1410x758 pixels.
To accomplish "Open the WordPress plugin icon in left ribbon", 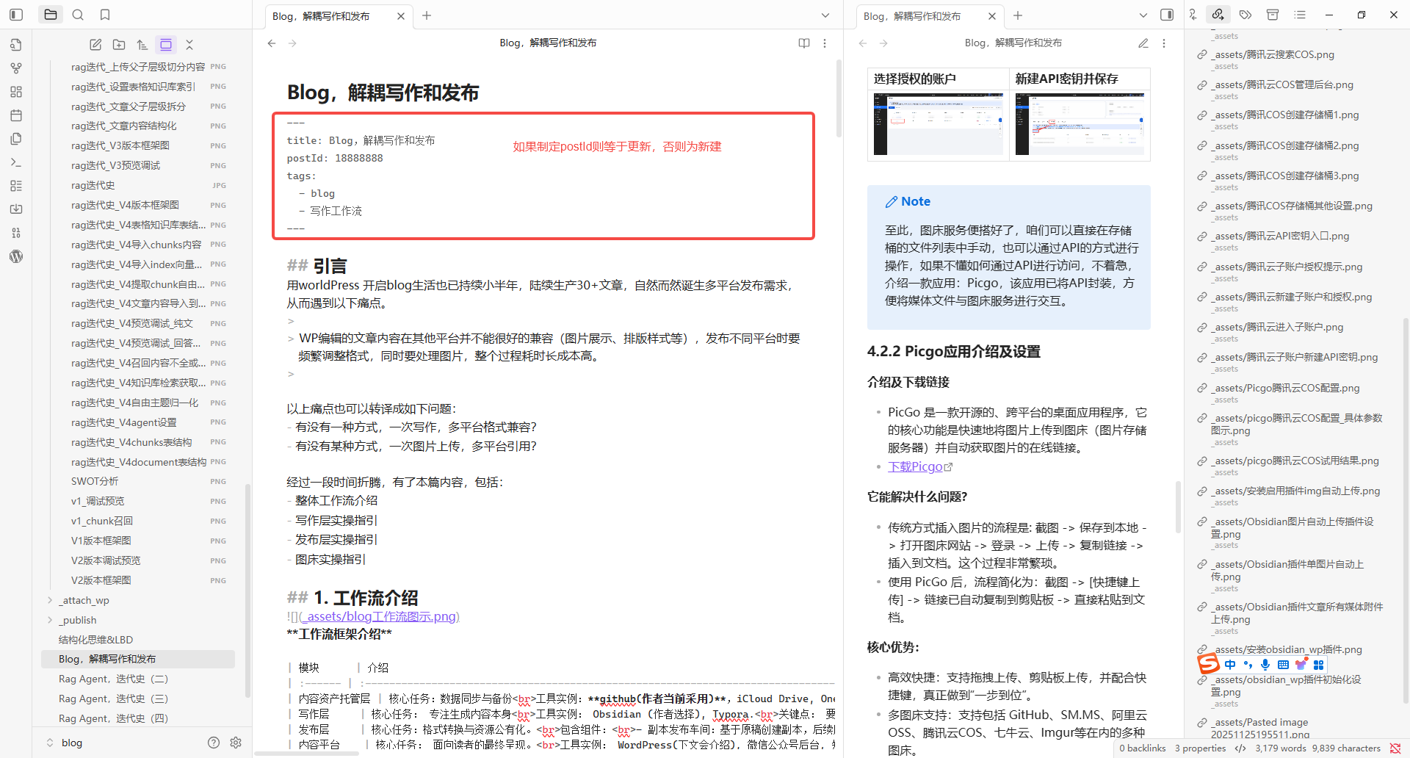I will pyautogui.click(x=16, y=256).
